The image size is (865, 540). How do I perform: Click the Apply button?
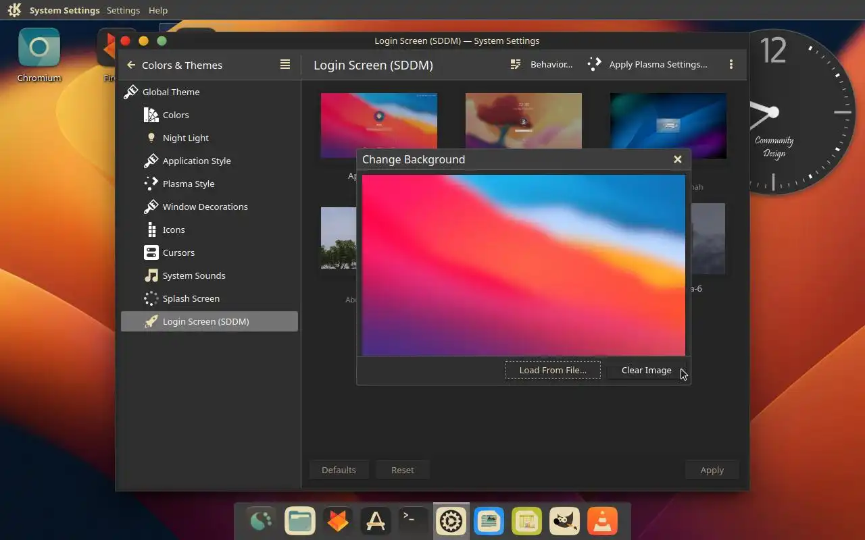tap(712, 470)
